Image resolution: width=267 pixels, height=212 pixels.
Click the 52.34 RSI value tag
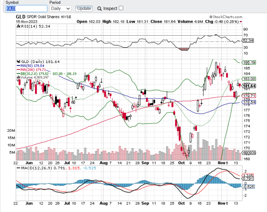coord(249,41)
